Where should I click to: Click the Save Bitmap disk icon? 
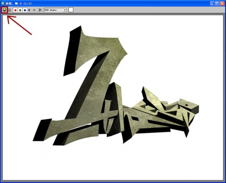(5, 10)
